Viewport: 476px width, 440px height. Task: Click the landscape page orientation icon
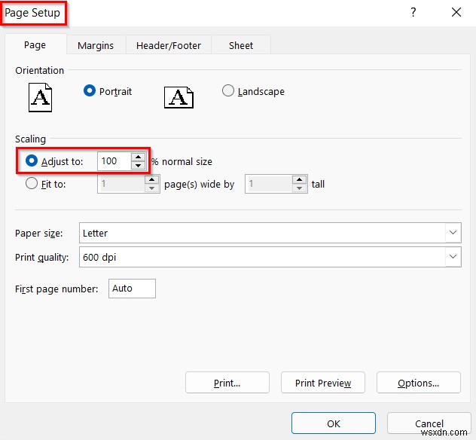(x=178, y=97)
